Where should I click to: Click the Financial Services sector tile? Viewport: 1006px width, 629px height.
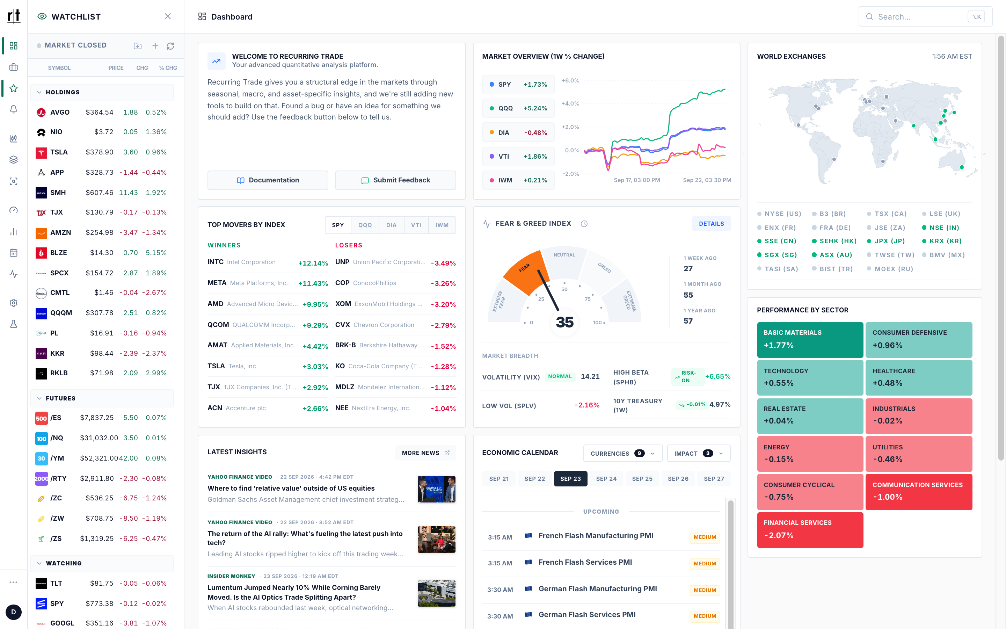click(x=810, y=529)
